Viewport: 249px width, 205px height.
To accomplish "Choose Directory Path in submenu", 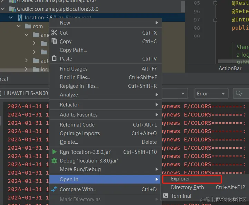I will tap(205, 187).
